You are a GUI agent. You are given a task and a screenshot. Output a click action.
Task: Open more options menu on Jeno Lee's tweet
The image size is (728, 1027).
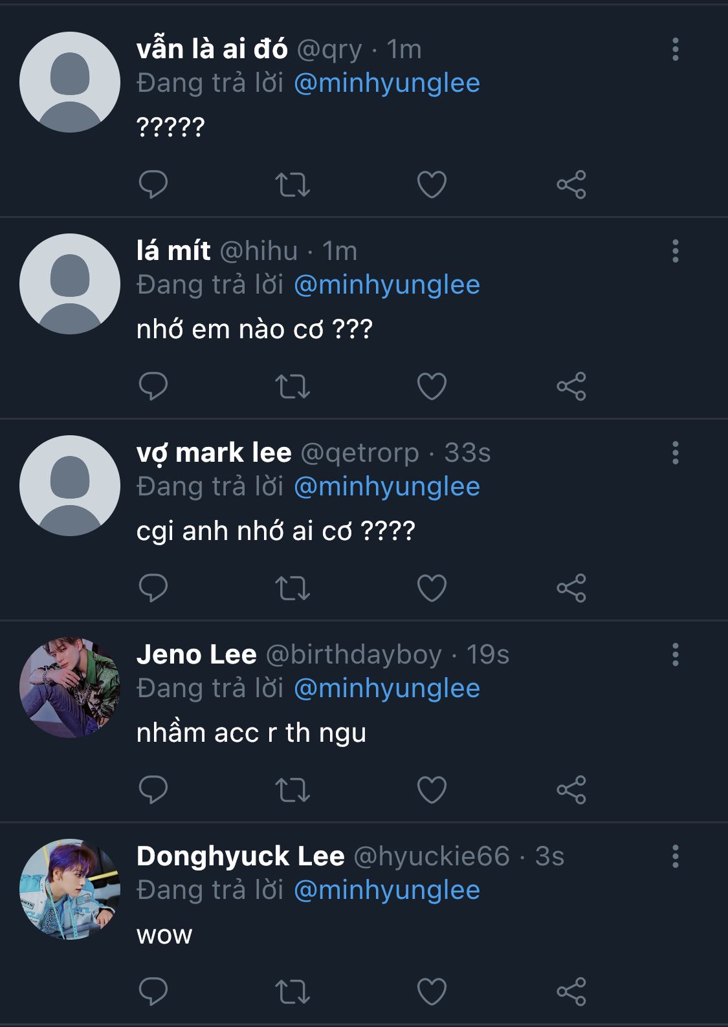[675, 654]
